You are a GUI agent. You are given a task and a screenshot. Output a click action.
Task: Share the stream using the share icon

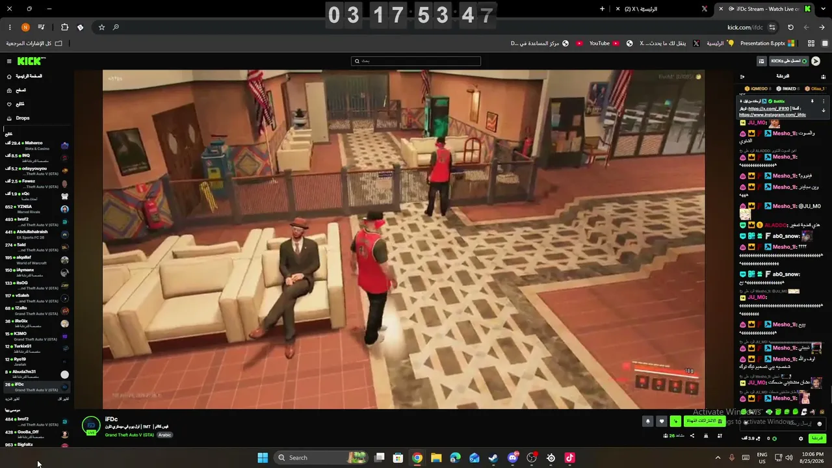tap(692, 435)
